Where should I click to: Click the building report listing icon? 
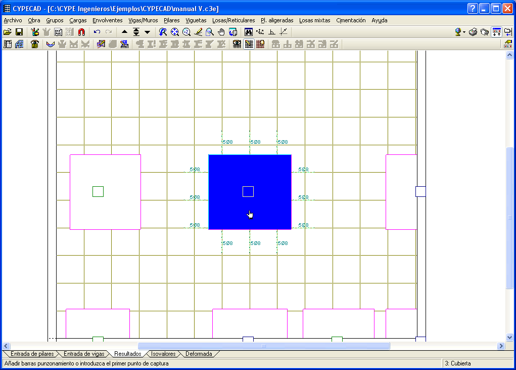[x=8, y=44]
